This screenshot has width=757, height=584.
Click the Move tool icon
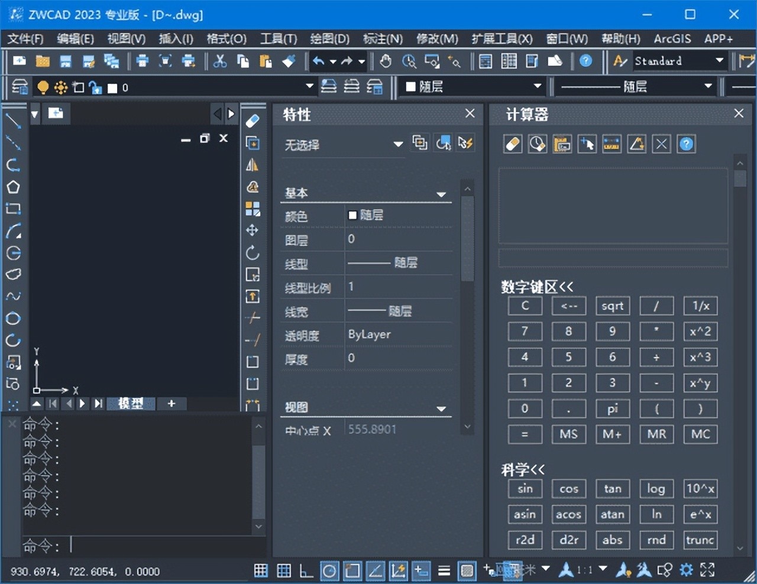coord(253,231)
